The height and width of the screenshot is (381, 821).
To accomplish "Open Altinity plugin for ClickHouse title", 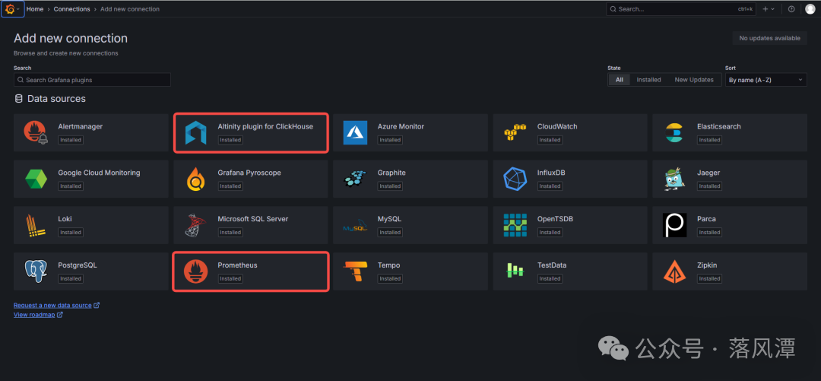I will tap(265, 126).
